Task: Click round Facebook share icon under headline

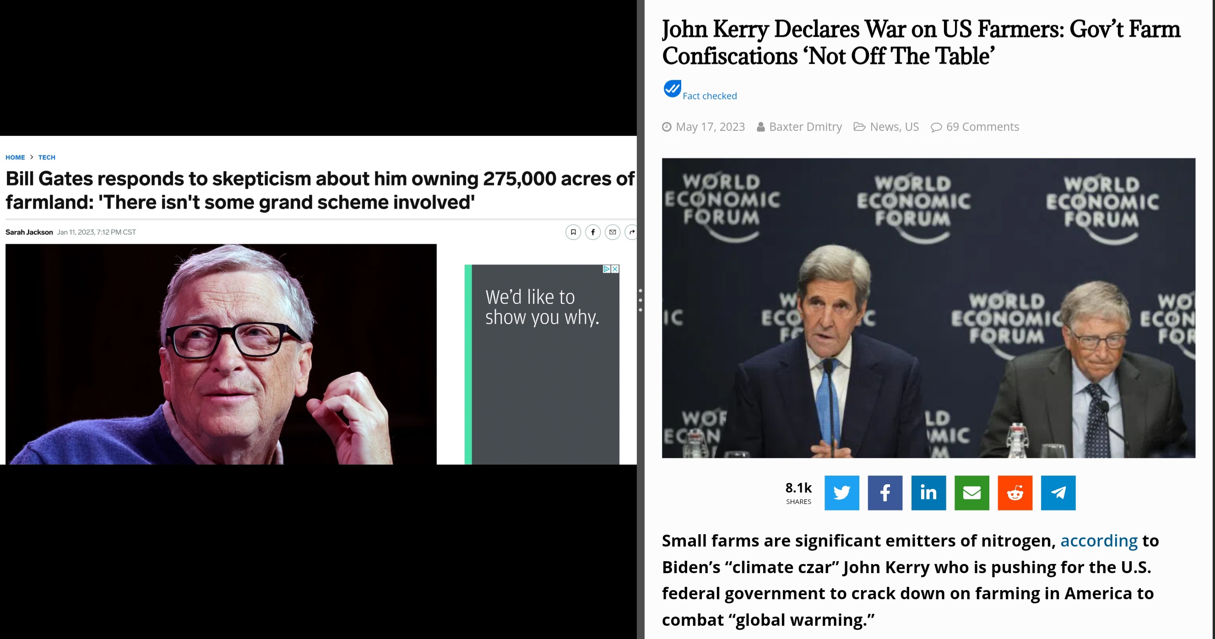Action: [593, 232]
